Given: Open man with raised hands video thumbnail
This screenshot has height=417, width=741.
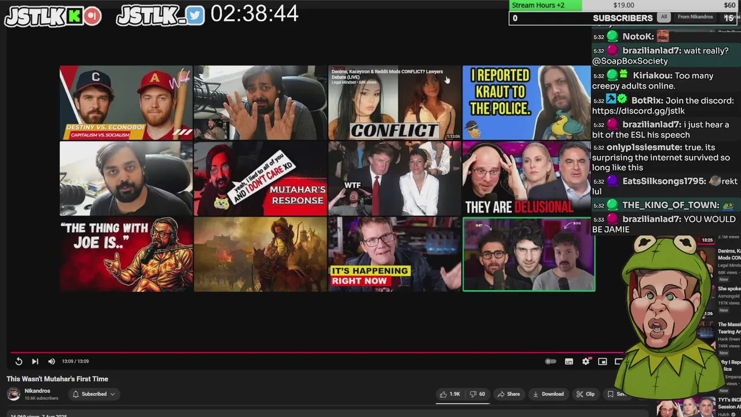Looking at the screenshot, I should click(260, 103).
